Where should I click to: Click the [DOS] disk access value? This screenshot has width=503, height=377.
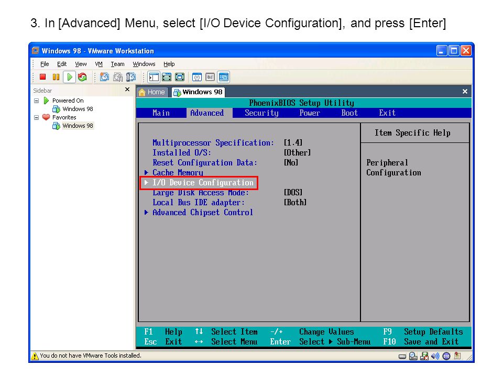click(x=293, y=192)
